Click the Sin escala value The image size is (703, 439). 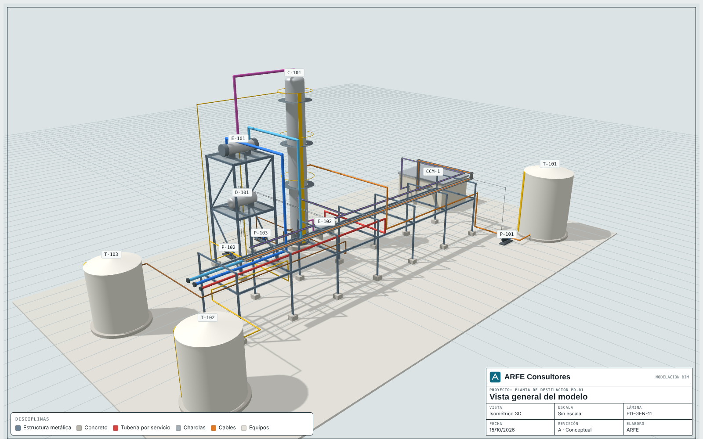[569, 414]
